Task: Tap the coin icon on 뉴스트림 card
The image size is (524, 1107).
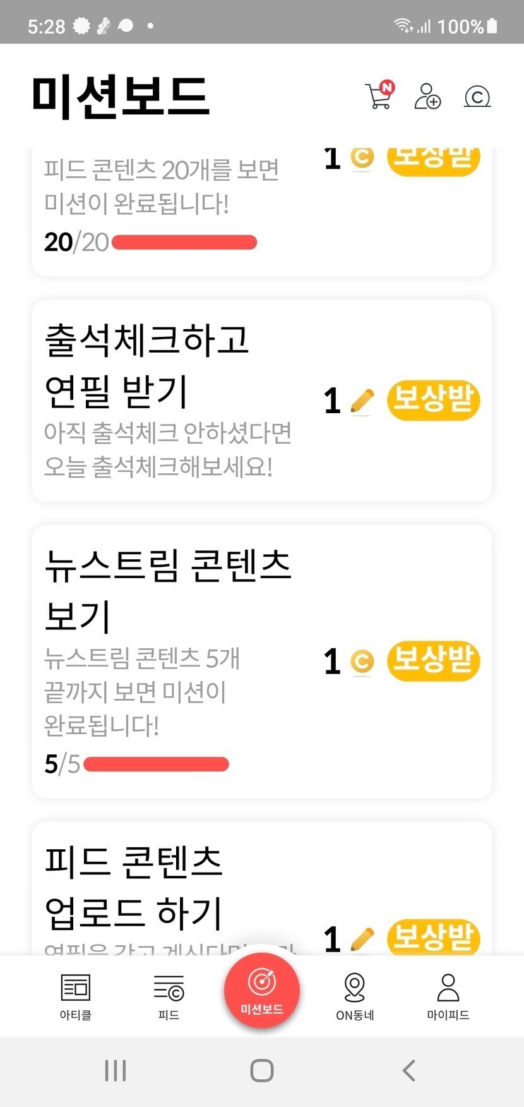Action: coord(362,662)
